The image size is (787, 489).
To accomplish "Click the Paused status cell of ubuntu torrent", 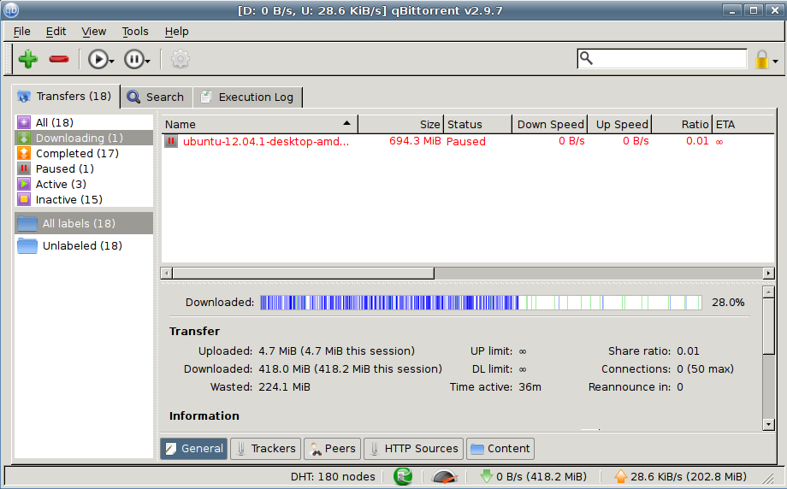I will pos(465,141).
